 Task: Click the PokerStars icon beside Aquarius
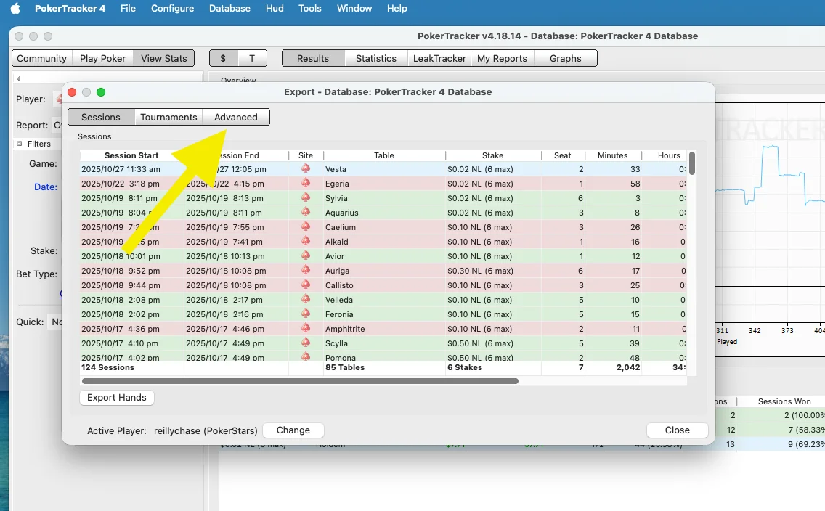(306, 213)
